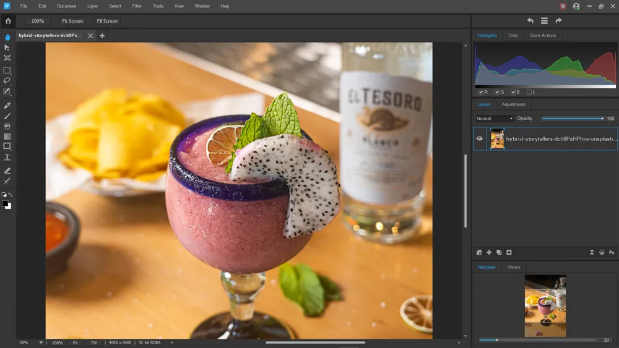Click the adjustment layer circle icon

[x=602, y=252]
